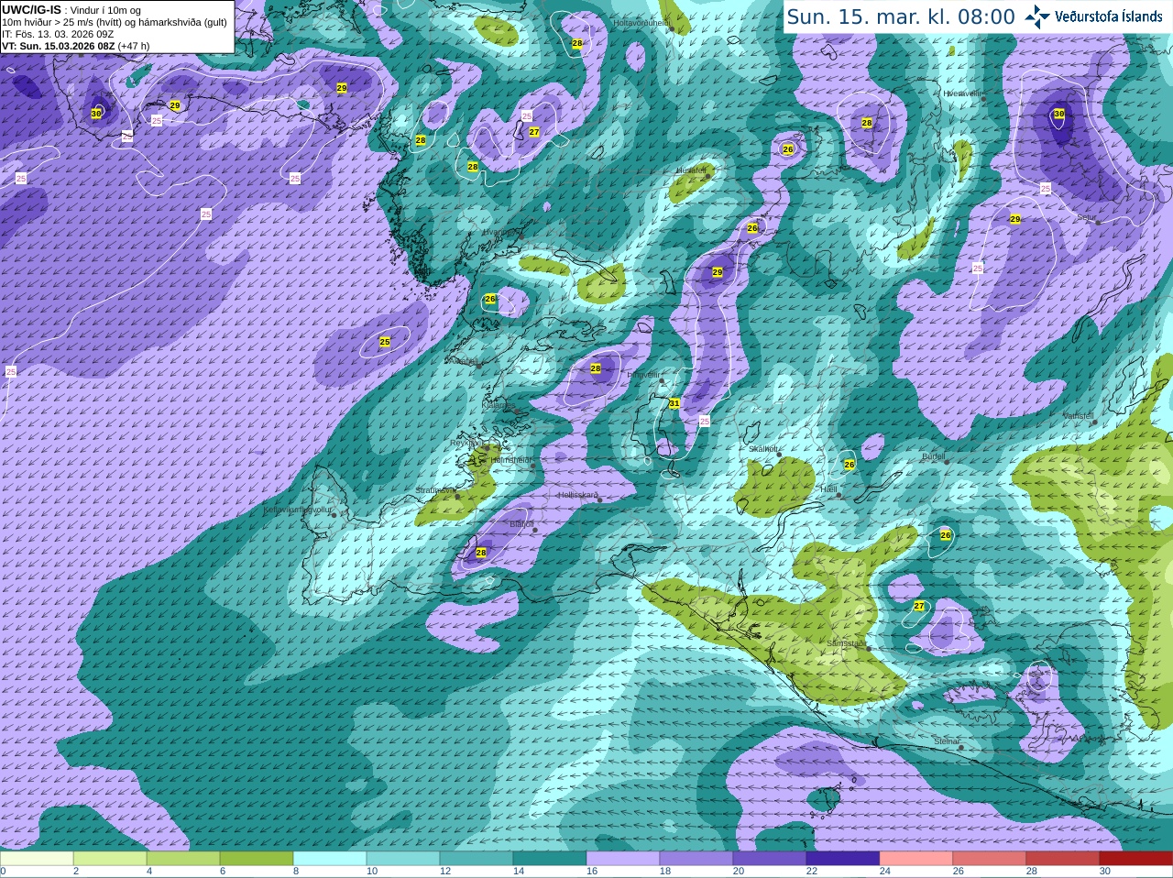Viewport: 1173px width, 878px height.
Task: Click the yellow 31 gust marker by Þingvellir
Action: 674,403
